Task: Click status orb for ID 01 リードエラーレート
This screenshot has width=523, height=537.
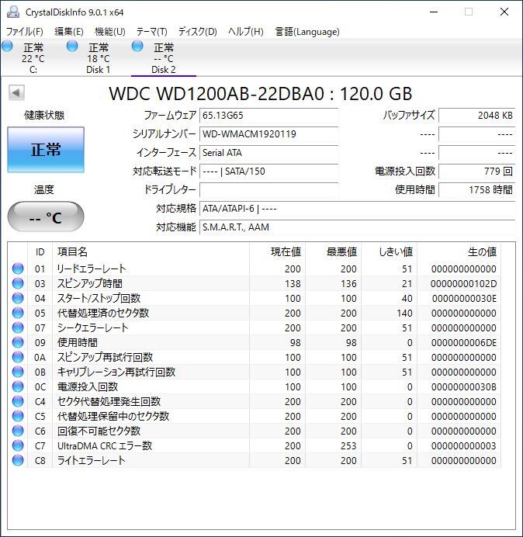Action: click(x=18, y=268)
